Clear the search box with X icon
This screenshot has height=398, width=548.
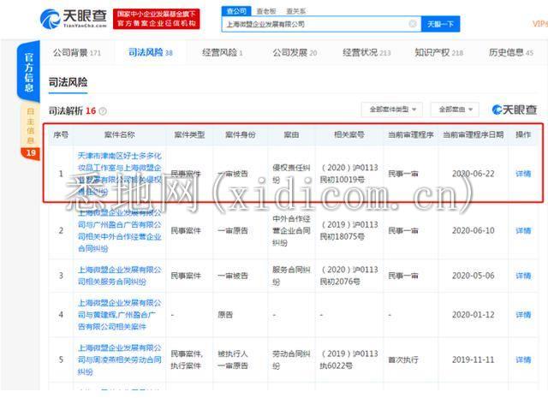pos(413,24)
